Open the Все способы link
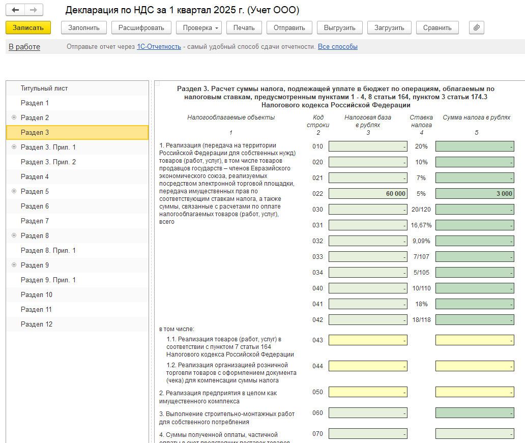The height and width of the screenshot is (443, 525). pos(337,47)
